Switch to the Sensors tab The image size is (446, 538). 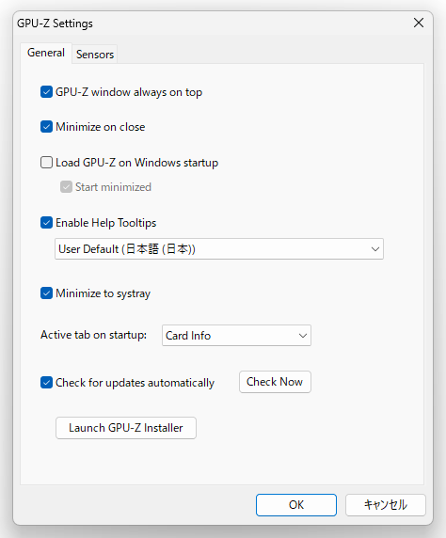[95, 55]
